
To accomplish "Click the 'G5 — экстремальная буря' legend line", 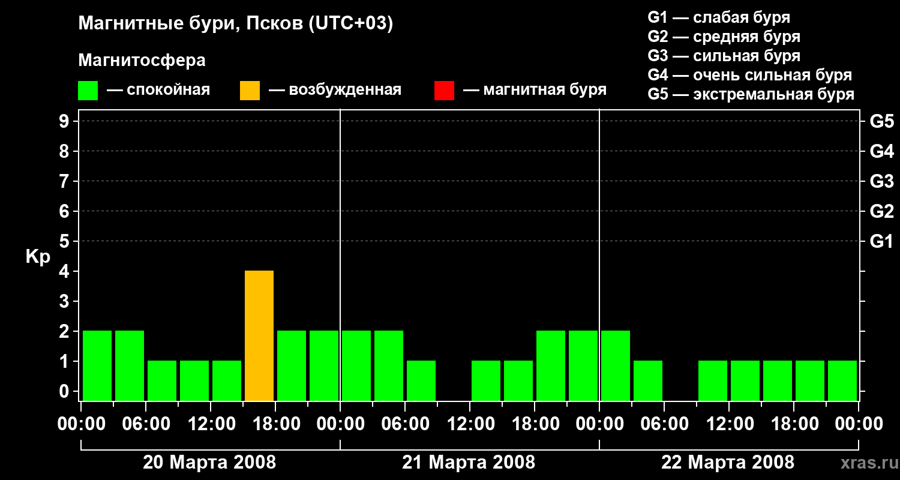I will tap(751, 94).
